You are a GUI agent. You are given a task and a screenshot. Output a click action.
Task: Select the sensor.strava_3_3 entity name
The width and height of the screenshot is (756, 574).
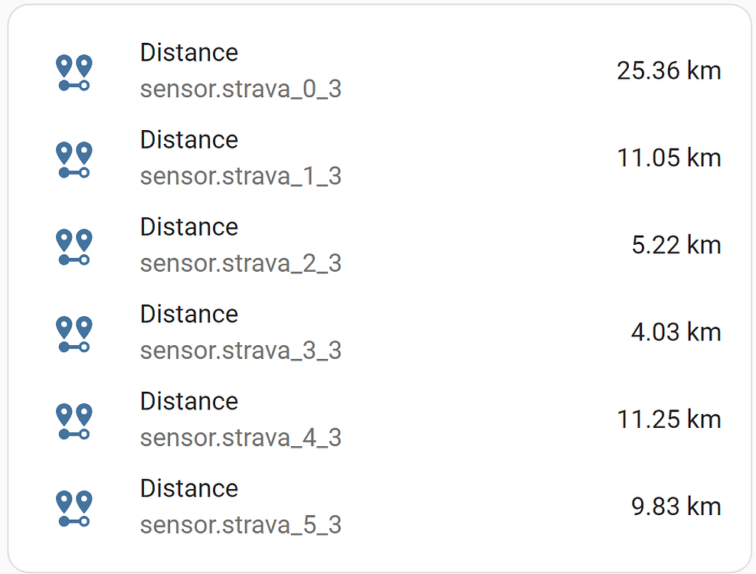pos(241,350)
